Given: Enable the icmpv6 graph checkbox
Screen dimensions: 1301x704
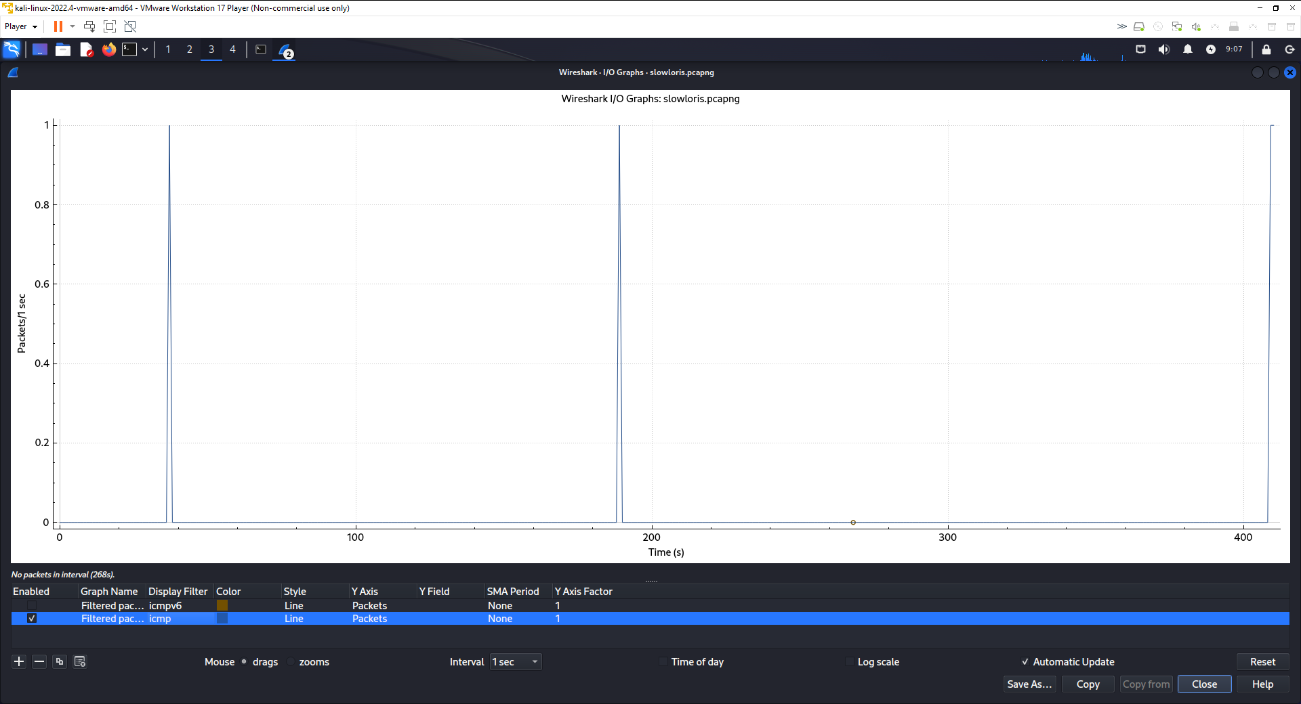Looking at the screenshot, I should [32, 605].
